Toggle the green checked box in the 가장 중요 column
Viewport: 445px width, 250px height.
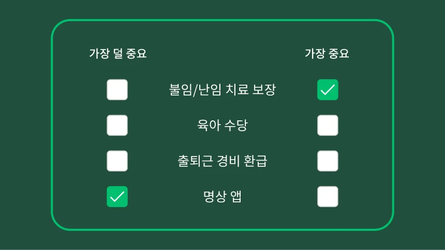click(x=328, y=90)
